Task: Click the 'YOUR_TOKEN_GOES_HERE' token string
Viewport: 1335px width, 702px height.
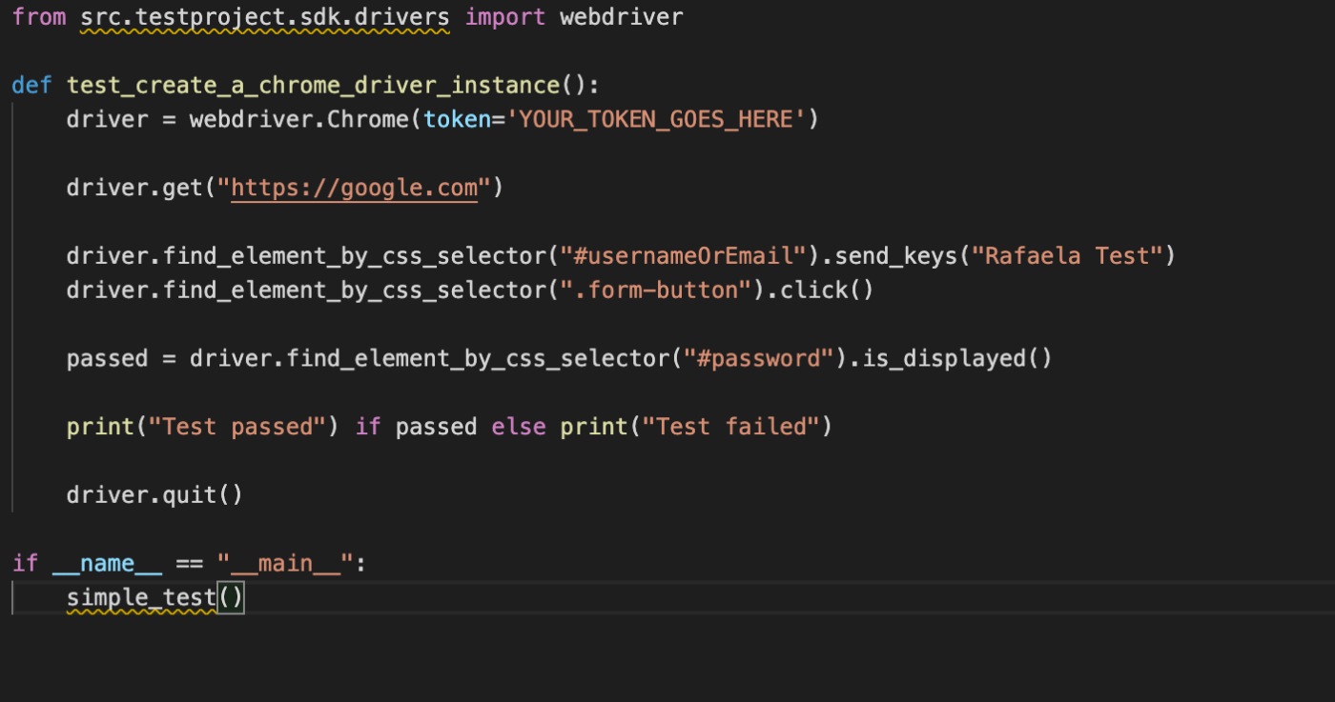Action: click(x=656, y=119)
